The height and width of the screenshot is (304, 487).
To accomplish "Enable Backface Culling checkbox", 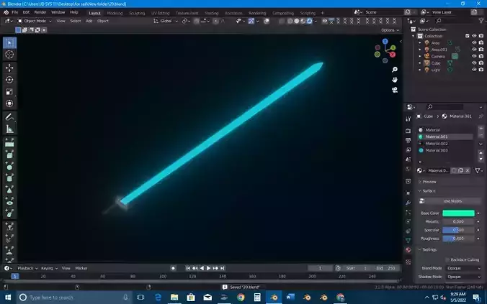I will point(447,259).
